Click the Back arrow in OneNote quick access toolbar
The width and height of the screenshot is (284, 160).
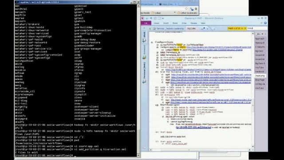(147, 18)
